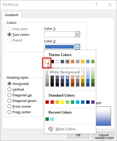
Task: Click the Color 2 blue color field
Action: click(x=60, y=47)
